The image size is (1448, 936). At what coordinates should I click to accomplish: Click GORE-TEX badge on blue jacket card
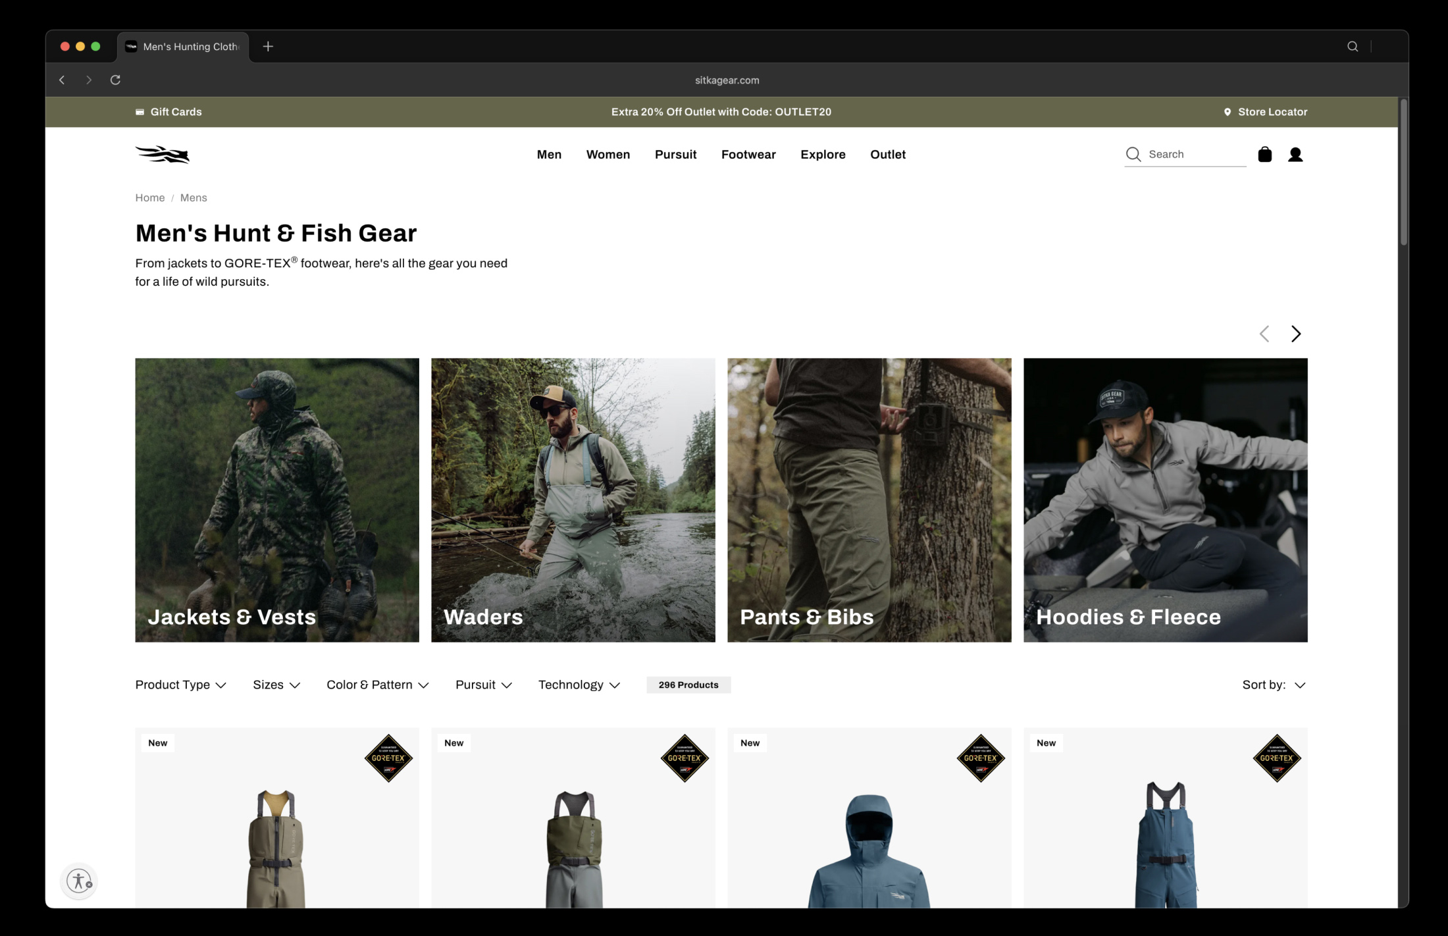click(981, 758)
